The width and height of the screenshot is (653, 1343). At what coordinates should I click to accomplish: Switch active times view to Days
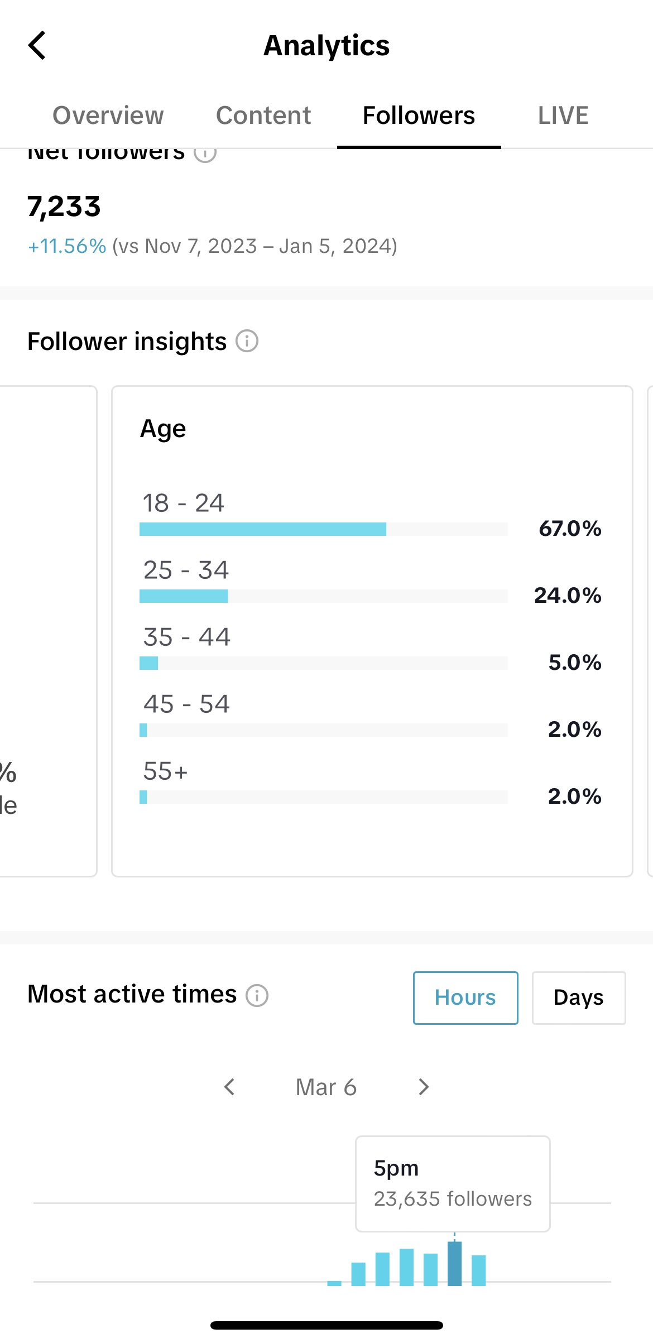[578, 998]
